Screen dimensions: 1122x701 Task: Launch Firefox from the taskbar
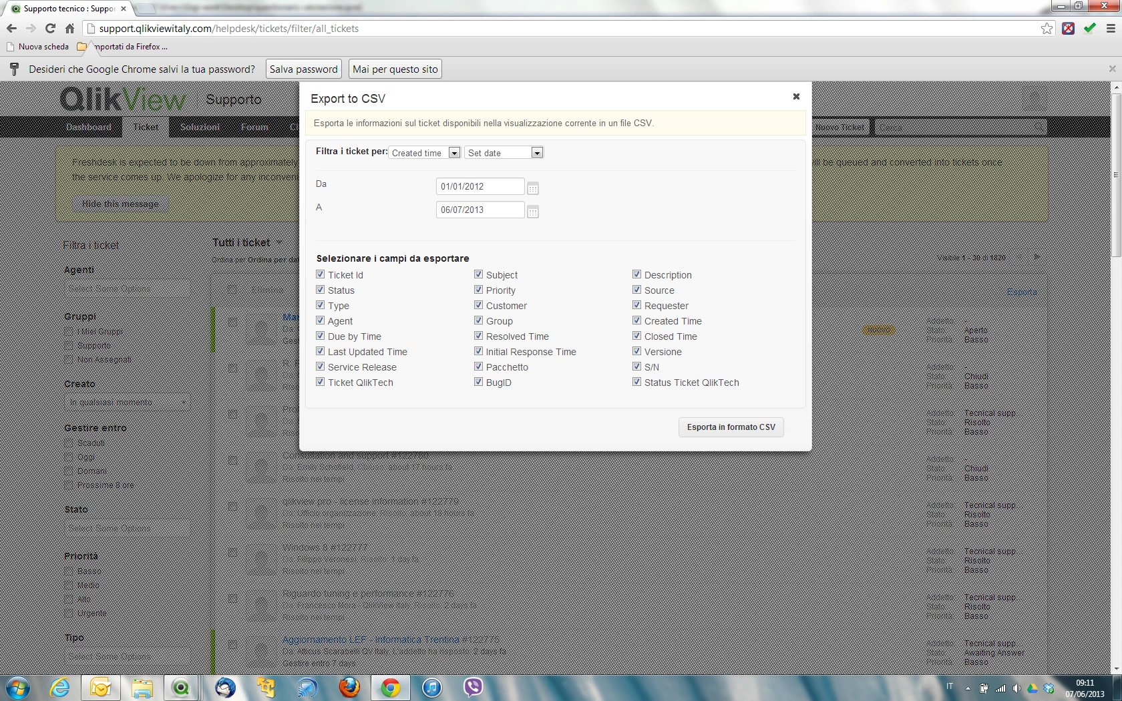tap(349, 688)
